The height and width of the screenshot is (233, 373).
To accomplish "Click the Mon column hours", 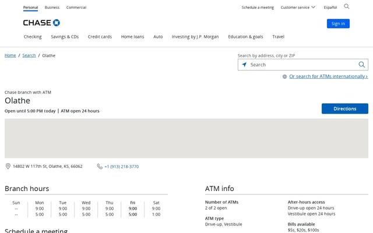I will [x=40, y=209].
